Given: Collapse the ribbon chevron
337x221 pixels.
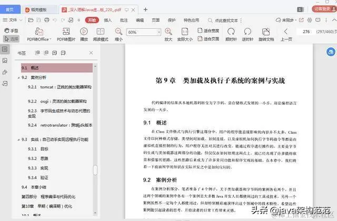Looking at the screenshot, I should (x=334, y=20).
